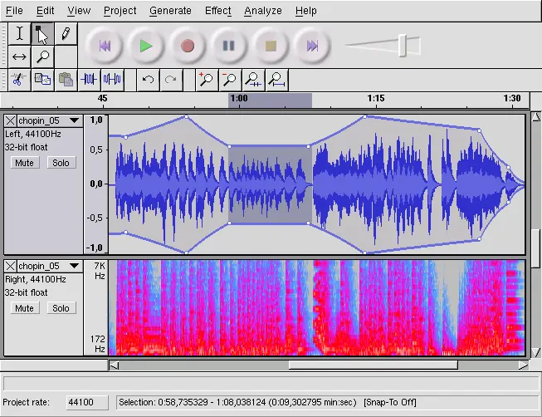The width and height of the screenshot is (542, 417).
Task: Solo the Right chopin_05 track
Action: (x=61, y=308)
